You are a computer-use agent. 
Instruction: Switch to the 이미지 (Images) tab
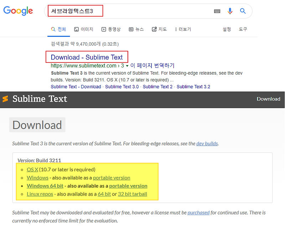tap(84, 29)
